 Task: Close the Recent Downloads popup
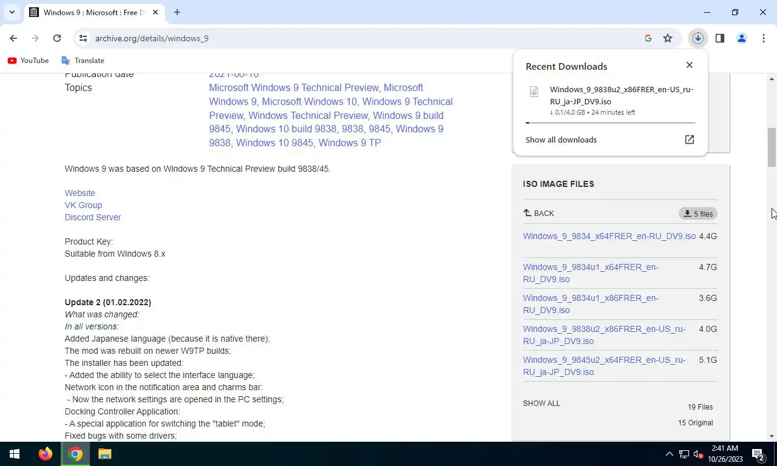689,65
